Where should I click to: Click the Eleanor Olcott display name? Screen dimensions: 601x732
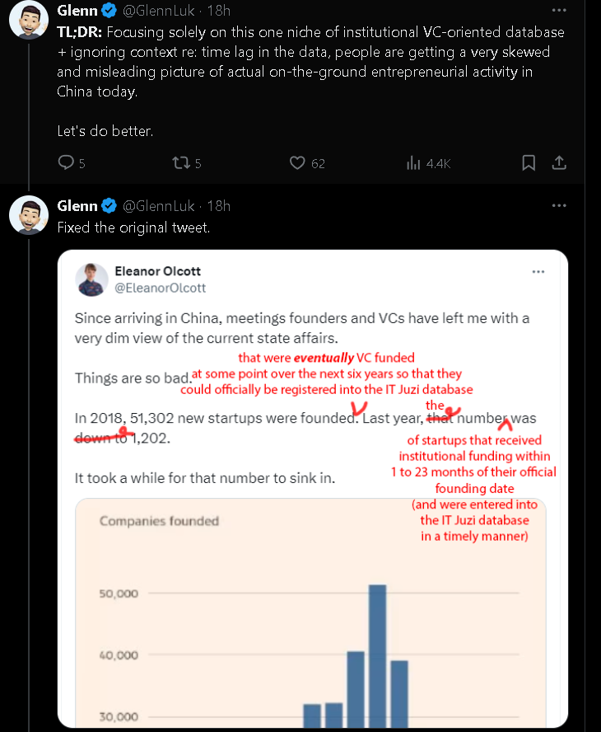[x=158, y=271]
